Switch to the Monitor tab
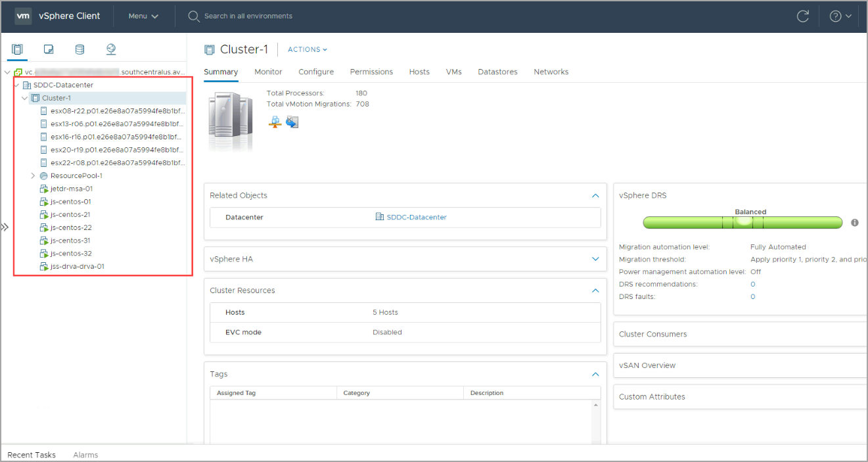This screenshot has height=462, width=868. click(268, 72)
